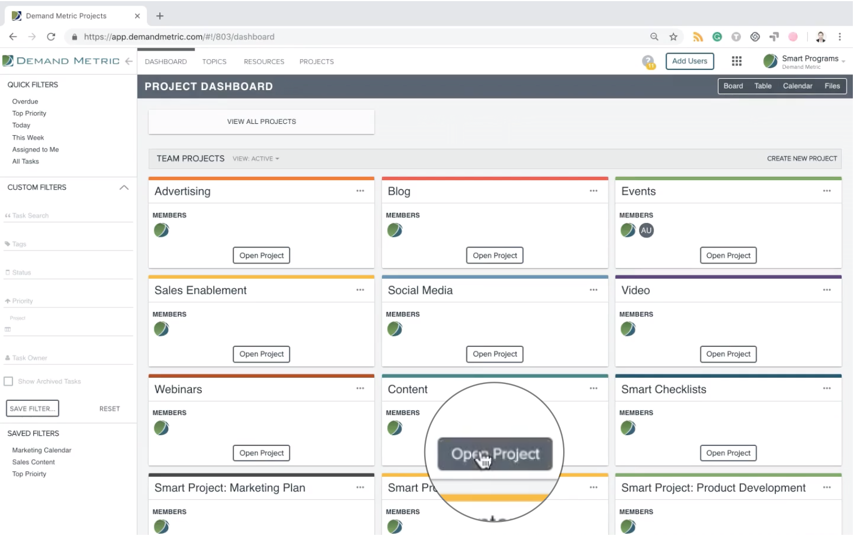Switch to Calendar view

click(x=798, y=86)
